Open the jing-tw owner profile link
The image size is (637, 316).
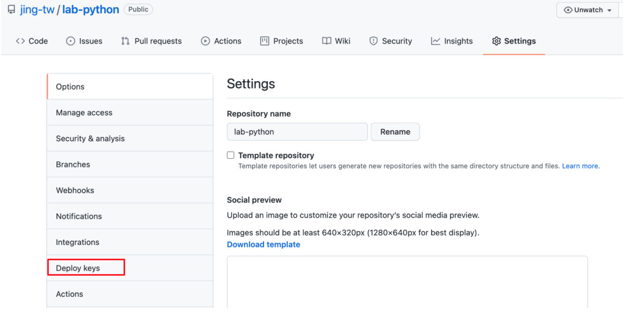[37, 10]
